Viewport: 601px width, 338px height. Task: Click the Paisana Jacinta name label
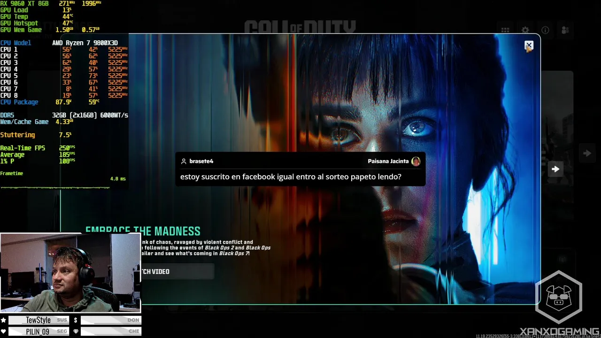pos(388,161)
